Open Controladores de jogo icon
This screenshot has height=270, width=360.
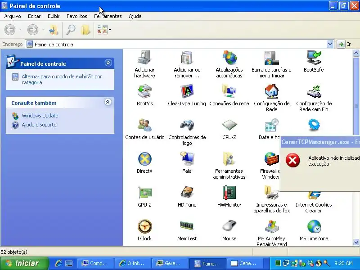click(187, 132)
